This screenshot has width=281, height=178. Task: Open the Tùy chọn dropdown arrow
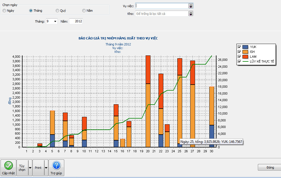point(30,168)
